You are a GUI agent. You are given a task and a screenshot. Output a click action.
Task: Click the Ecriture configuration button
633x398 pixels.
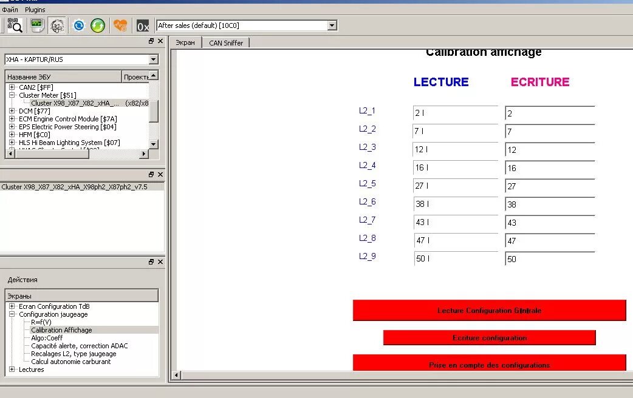tap(489, 338)
